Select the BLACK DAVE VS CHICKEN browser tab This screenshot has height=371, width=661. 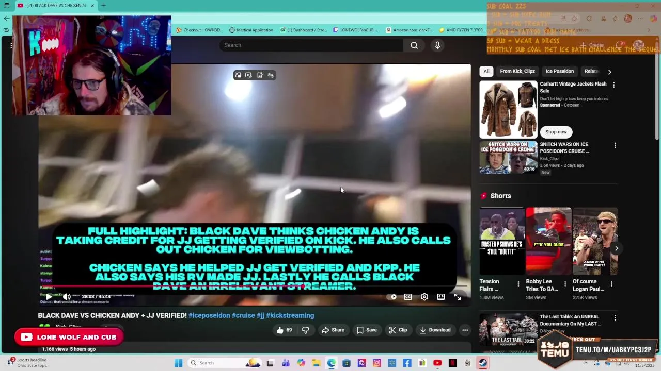coord(55,5)
